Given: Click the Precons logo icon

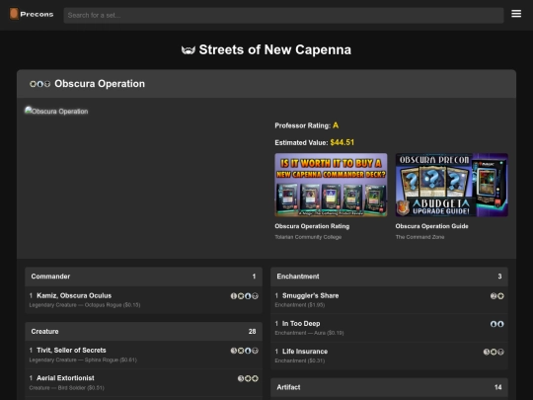Looking at the screenshot, I should pyautogui.click(x=14, y=14).
